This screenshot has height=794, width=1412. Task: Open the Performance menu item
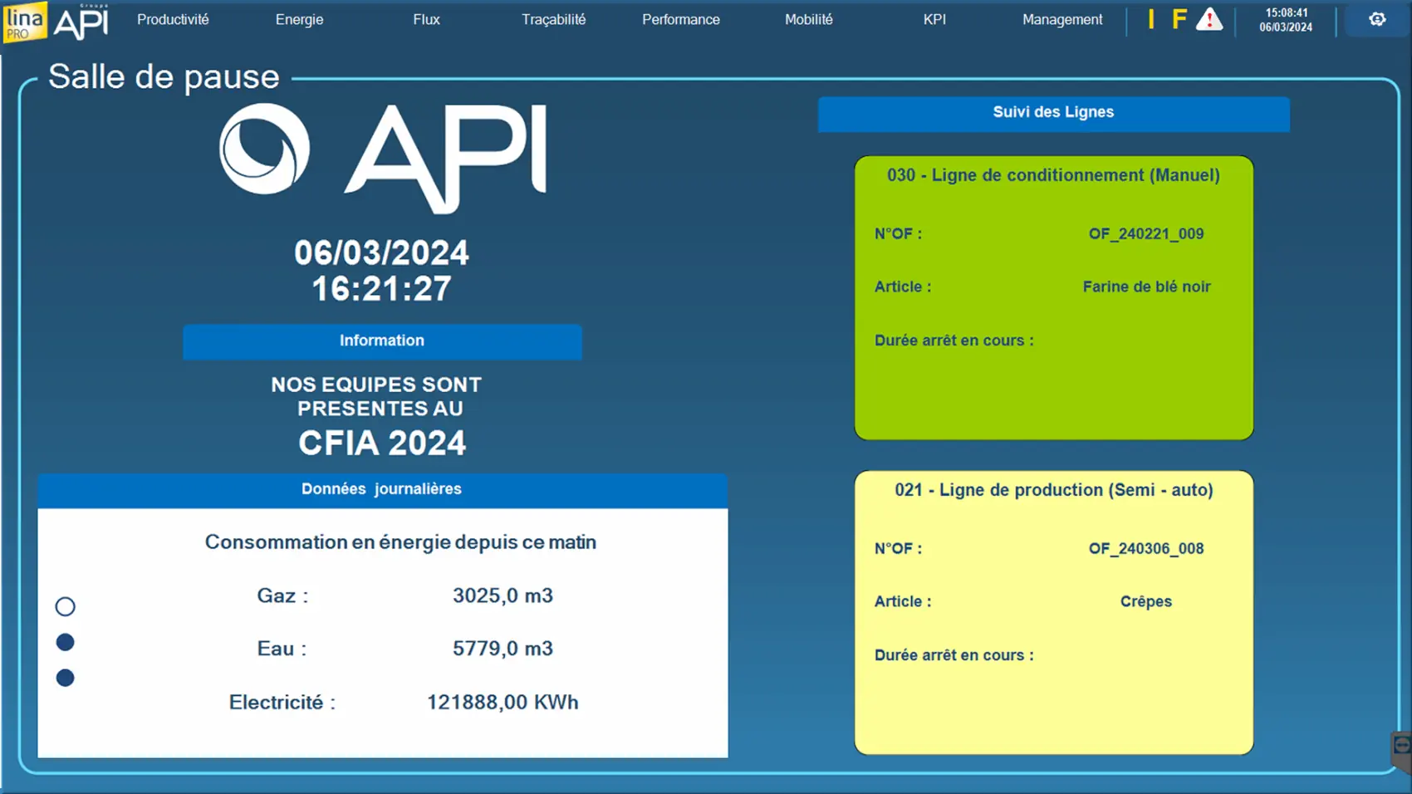tap(680, 19)
